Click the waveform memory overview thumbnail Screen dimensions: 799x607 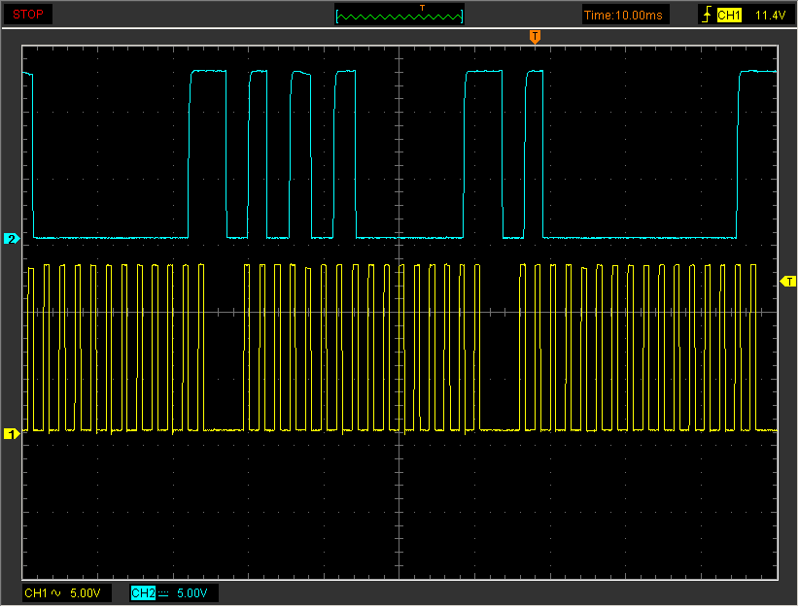point(399,16)
